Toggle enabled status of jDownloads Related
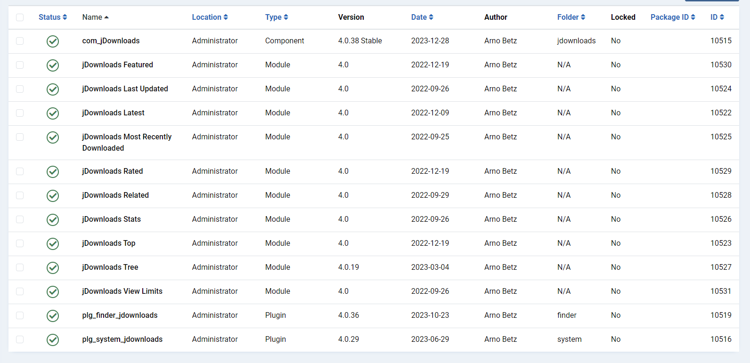Image resolution: width=750 pixels, height=363 pixels. pos(53,196)
